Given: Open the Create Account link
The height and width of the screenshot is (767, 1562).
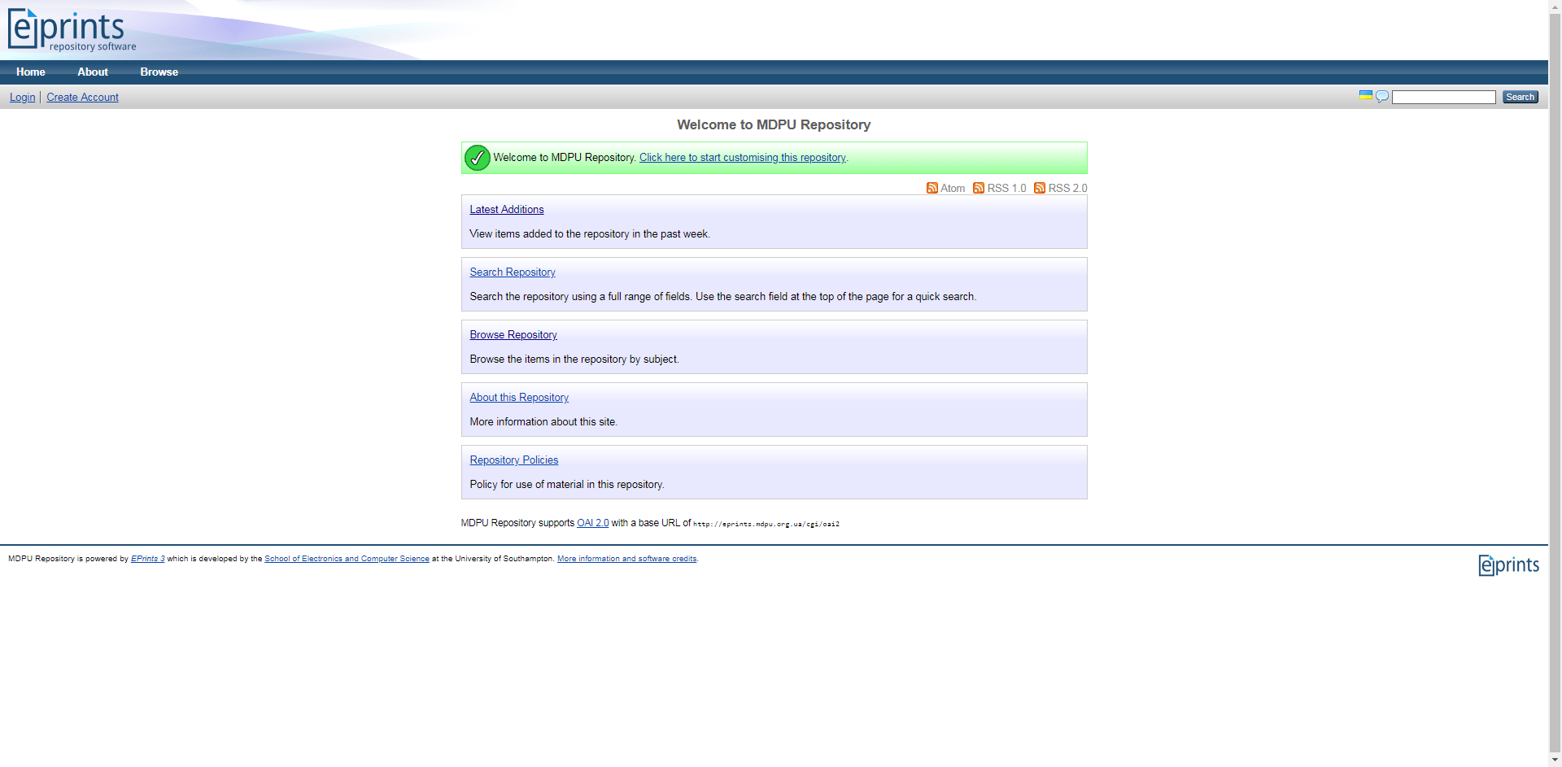Looking at the screenshot, I should (82, 97).
